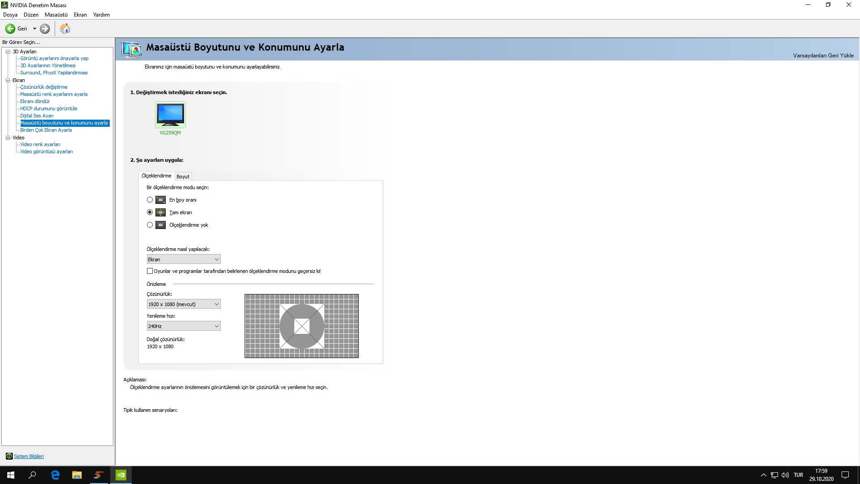The height and width of the screenshot is (484, 860).
Task: Open Dijital Ses Ayarı page
Action: (x=37, y=116)
